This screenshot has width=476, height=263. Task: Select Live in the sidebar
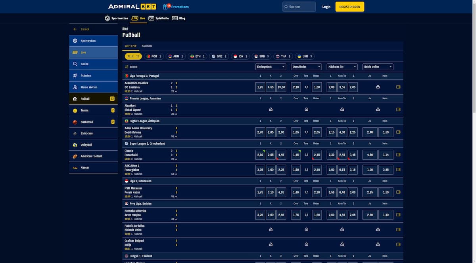[93, 52]
